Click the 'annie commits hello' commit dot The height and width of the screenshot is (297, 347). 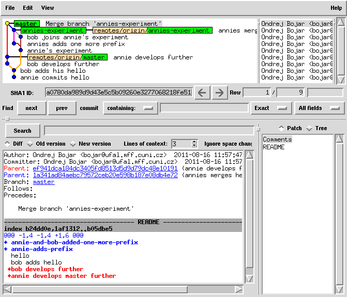coord(14,77)
